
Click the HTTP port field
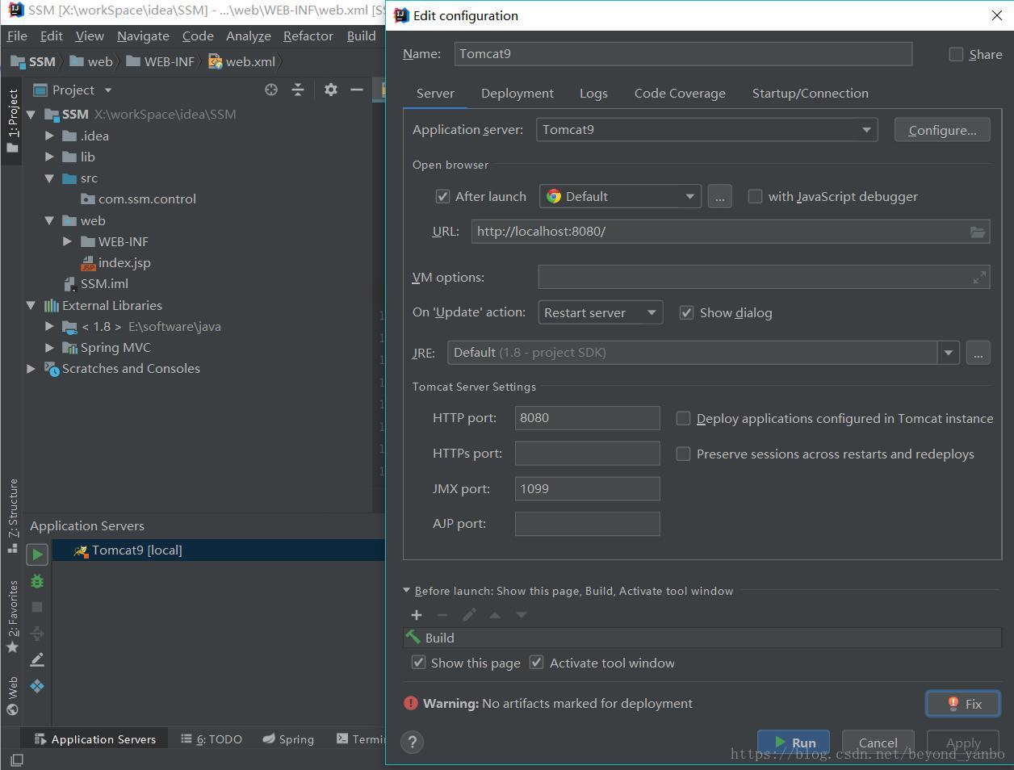(587, 418)
